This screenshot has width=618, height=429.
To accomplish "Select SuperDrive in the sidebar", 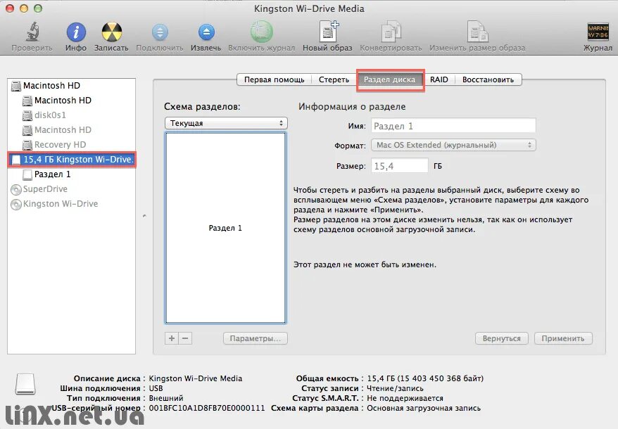I will coord(71,189).
